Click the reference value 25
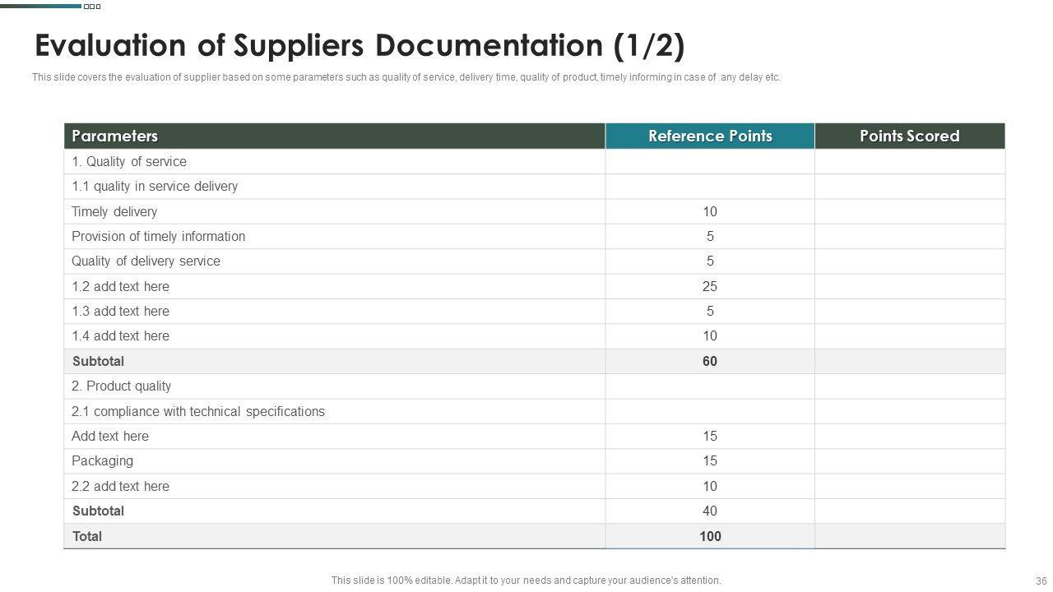 click(x=710, y=286)
